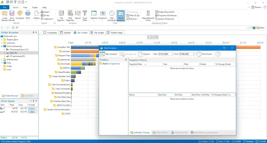Screen dimensions: 267x143
Task: Collapse the Этот компьютер tree node
Action: [x=2, y=46]
